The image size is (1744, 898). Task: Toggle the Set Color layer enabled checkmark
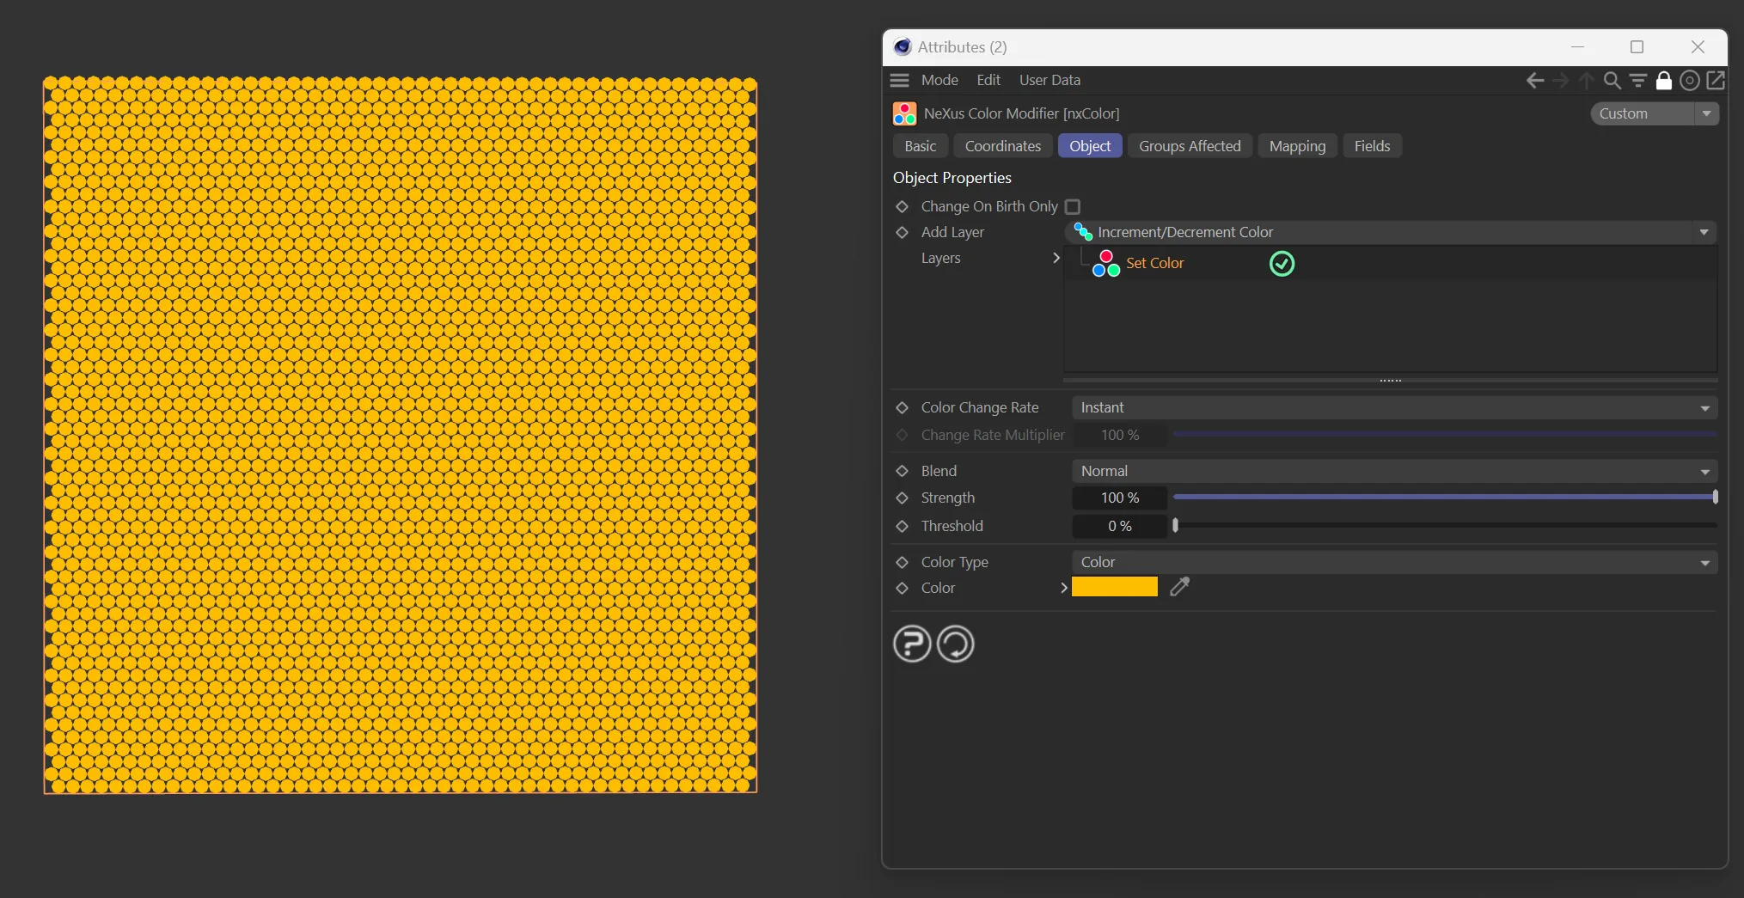tap(1282, 264)
